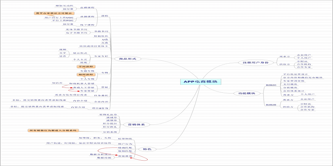Click the 知识库 leaf node
The height and width of the screenshot is (166, 333).
pyautogui.click(x=57, y=83)
